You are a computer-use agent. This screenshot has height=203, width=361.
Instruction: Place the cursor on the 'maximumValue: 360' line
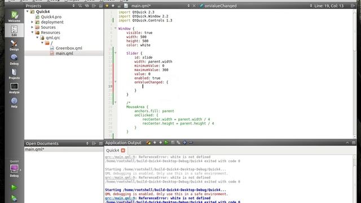coord(151,70)
